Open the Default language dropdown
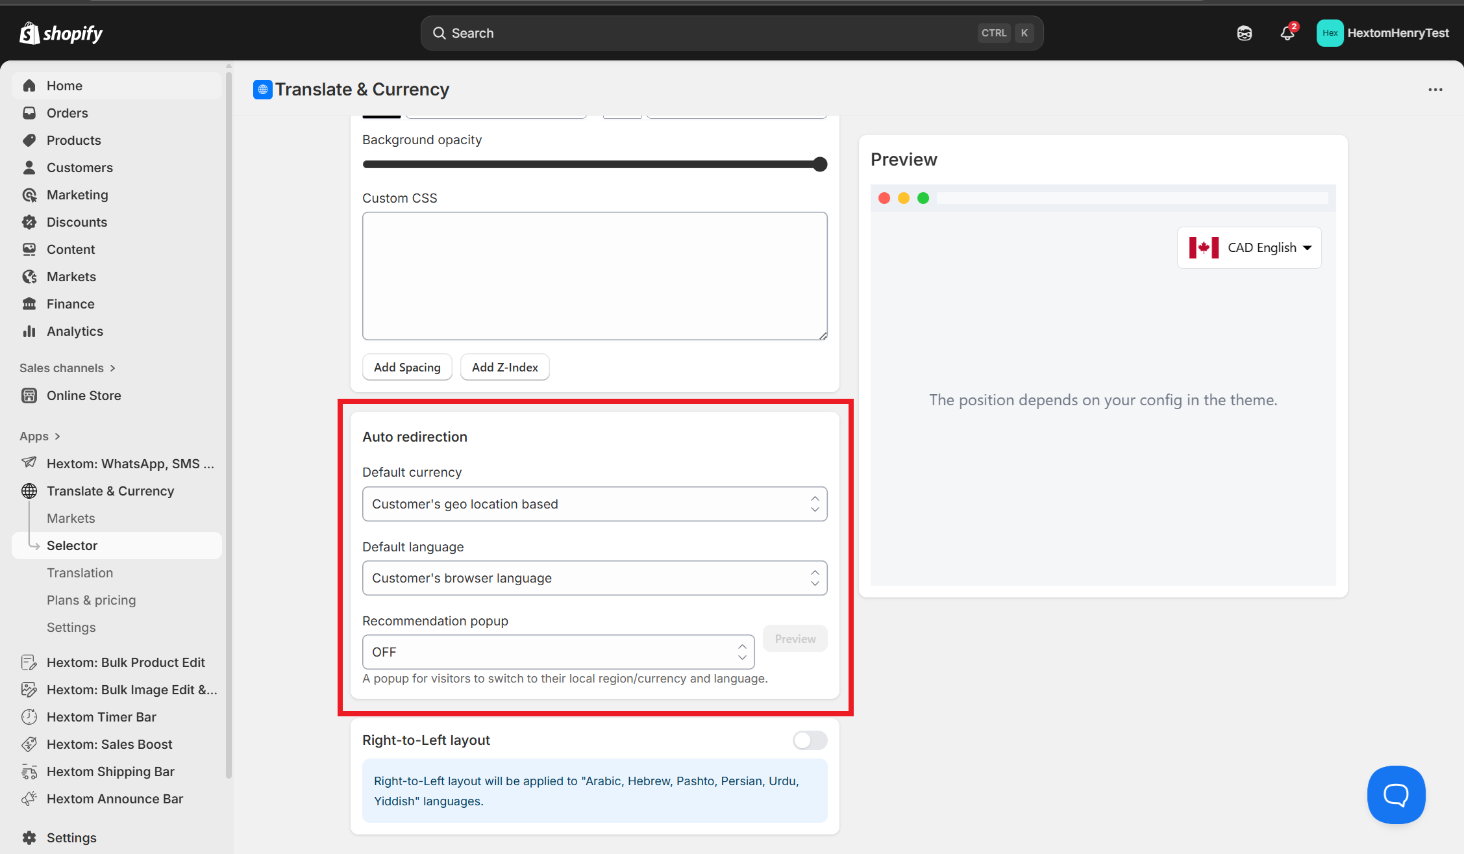The height and width of the screenshot is (854, 1464). pyautogui.click(x=594, y=578)
